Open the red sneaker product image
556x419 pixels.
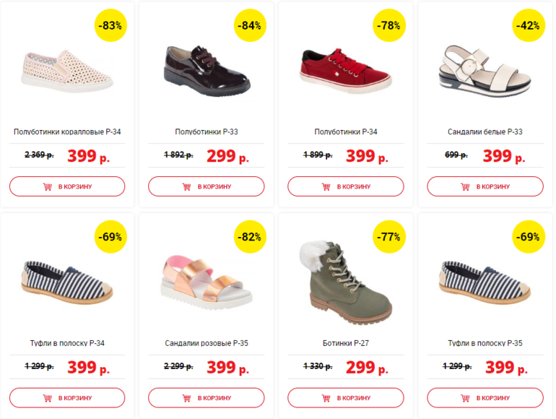coord(344,69)
